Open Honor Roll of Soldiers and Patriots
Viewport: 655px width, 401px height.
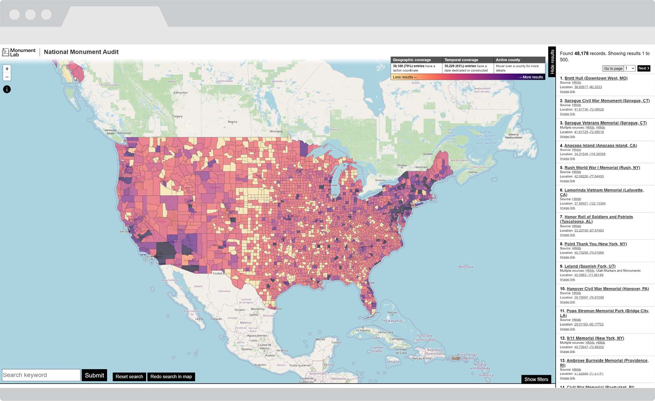(596, 219)
